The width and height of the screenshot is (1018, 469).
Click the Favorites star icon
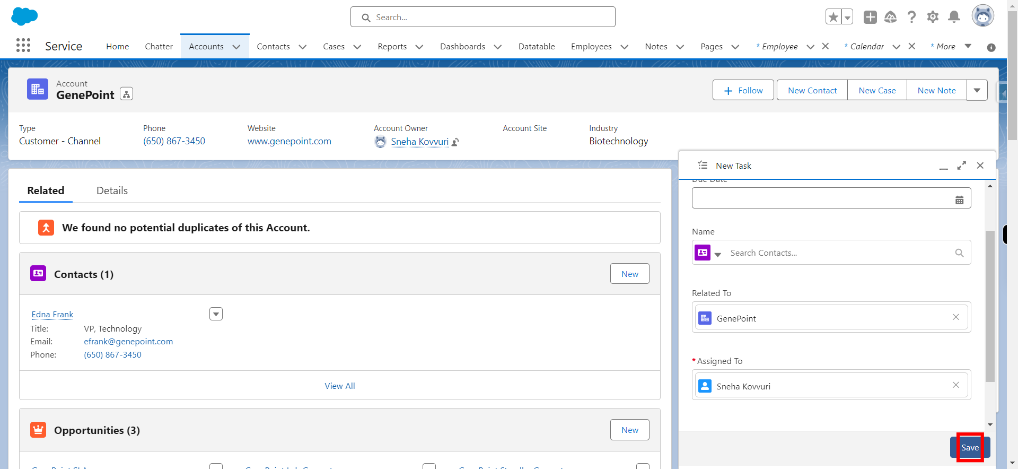tap(833, 17)
